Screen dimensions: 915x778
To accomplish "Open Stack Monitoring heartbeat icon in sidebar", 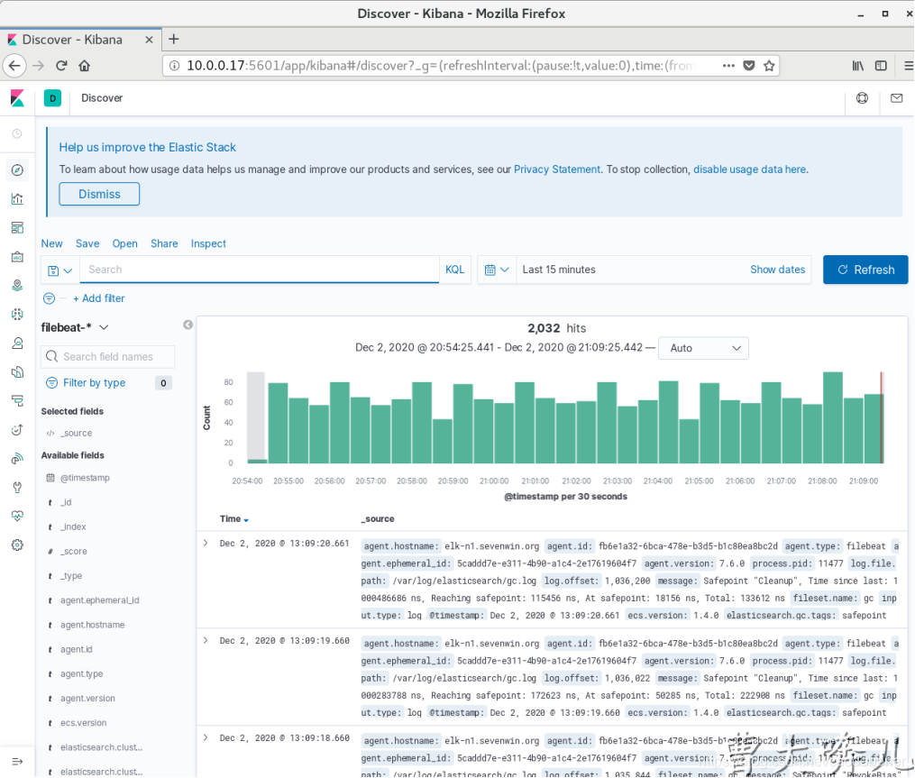I will 17,516.
